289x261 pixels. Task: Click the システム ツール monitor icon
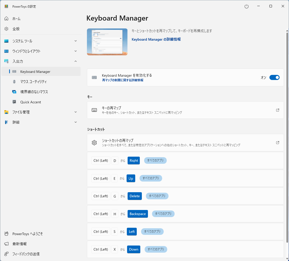[x=6, y=41]
